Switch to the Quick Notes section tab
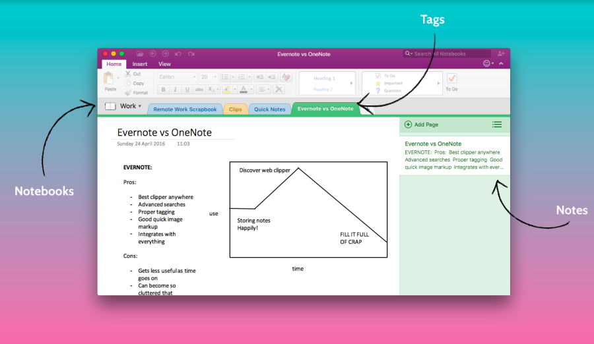The image size is (594, 344). [270, 109]
